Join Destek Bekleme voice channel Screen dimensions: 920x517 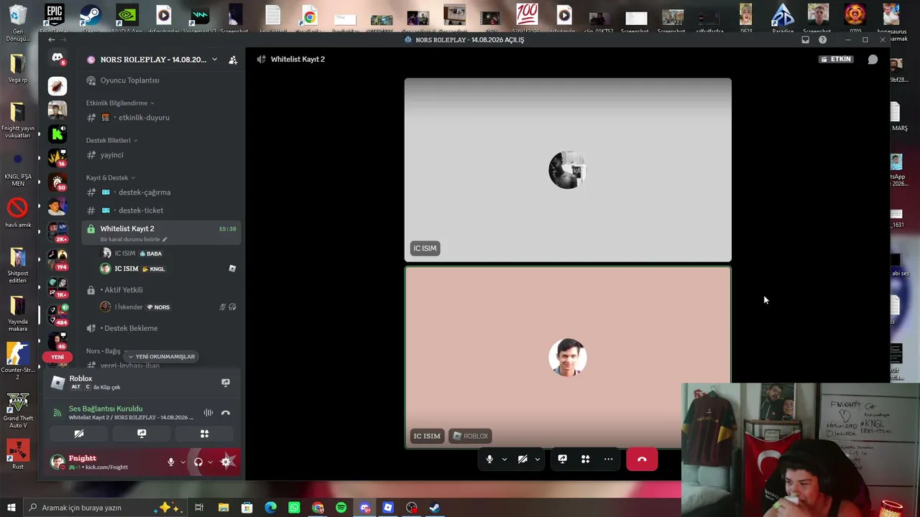pos(162,328)
